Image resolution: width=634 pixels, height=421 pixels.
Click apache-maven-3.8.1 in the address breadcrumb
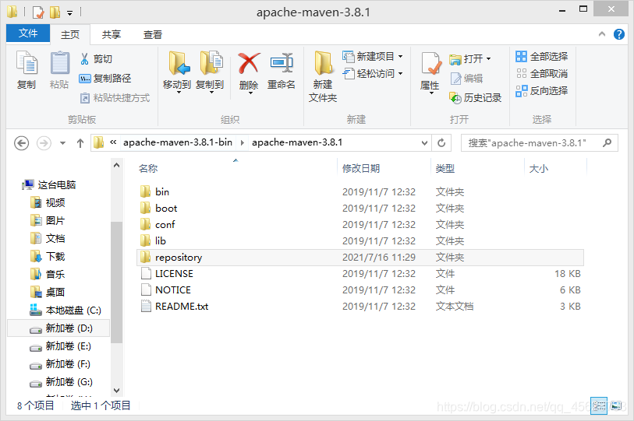pos(297,142)
